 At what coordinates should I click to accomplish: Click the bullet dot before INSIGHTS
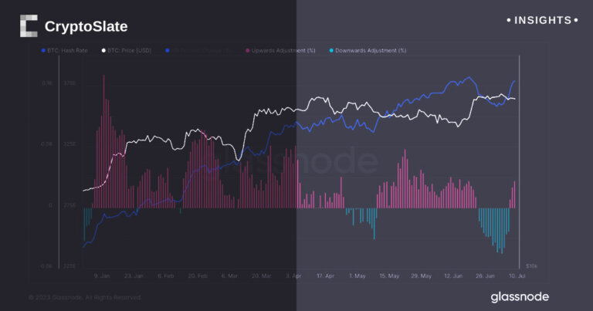click(508, 20)
